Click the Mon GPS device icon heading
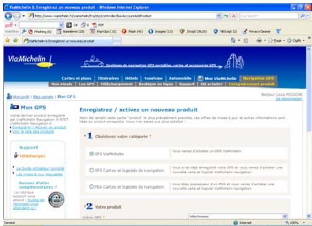This screenshot has height=226, width=312. tap(14, 107)
